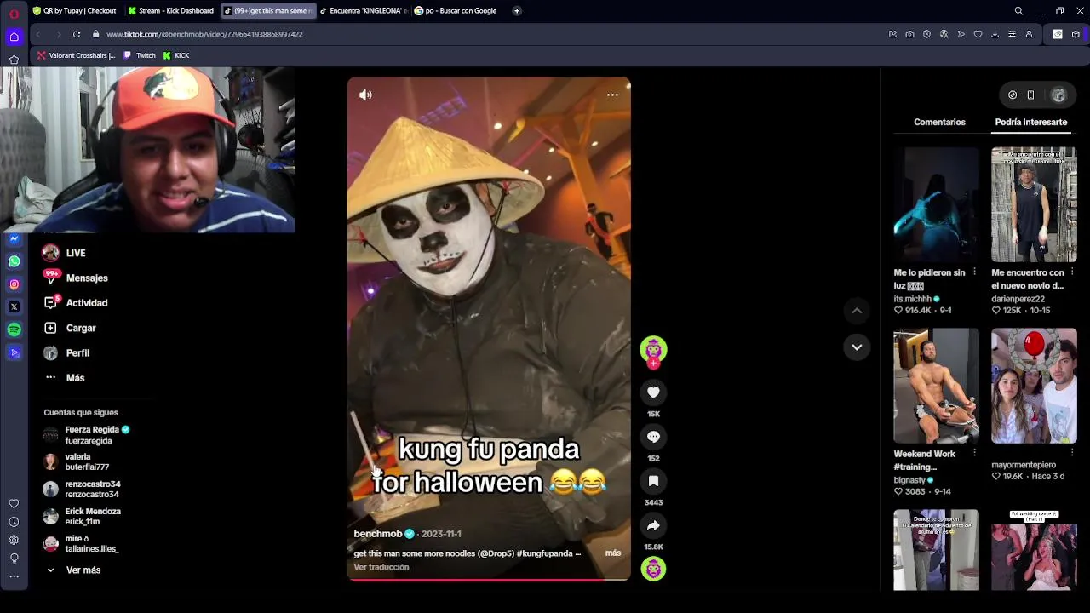
Task: Click the get-app phone icon in header
Action: (1030, 95)
